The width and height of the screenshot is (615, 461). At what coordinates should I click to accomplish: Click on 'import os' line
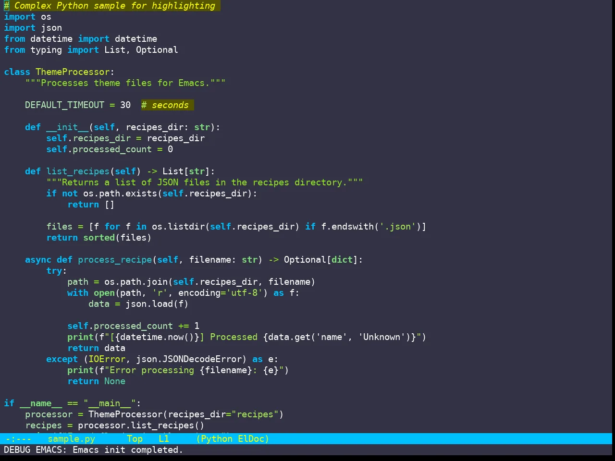click(x=27, y=17)
